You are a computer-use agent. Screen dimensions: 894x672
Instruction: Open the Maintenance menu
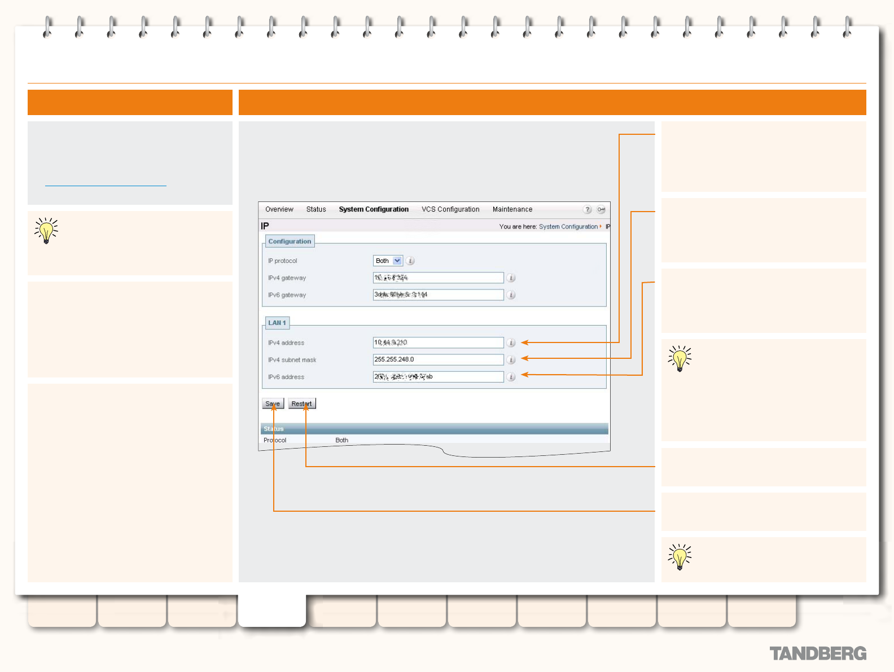512,209
